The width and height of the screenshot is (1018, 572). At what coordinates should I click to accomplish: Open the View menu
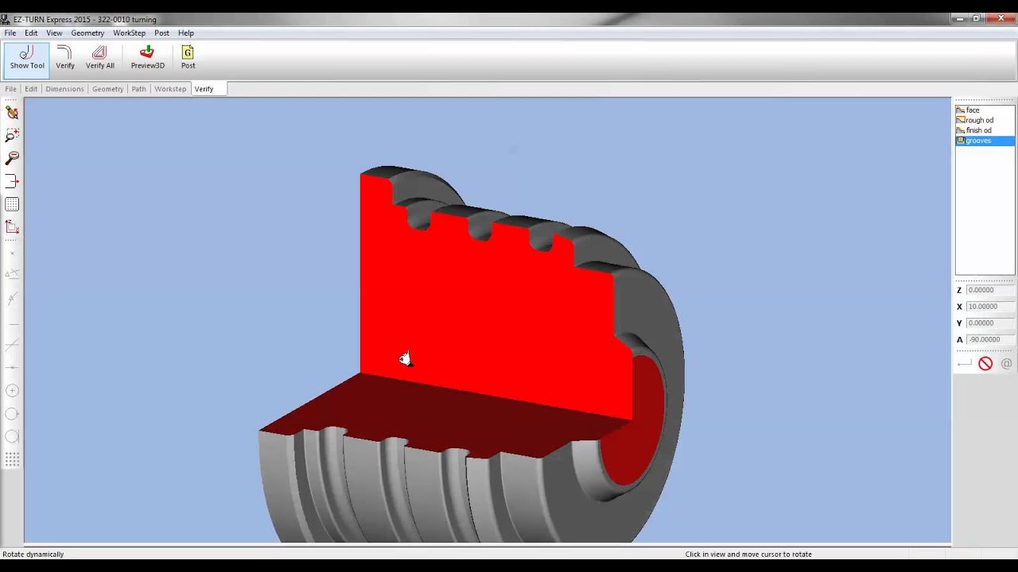point(54,33)
